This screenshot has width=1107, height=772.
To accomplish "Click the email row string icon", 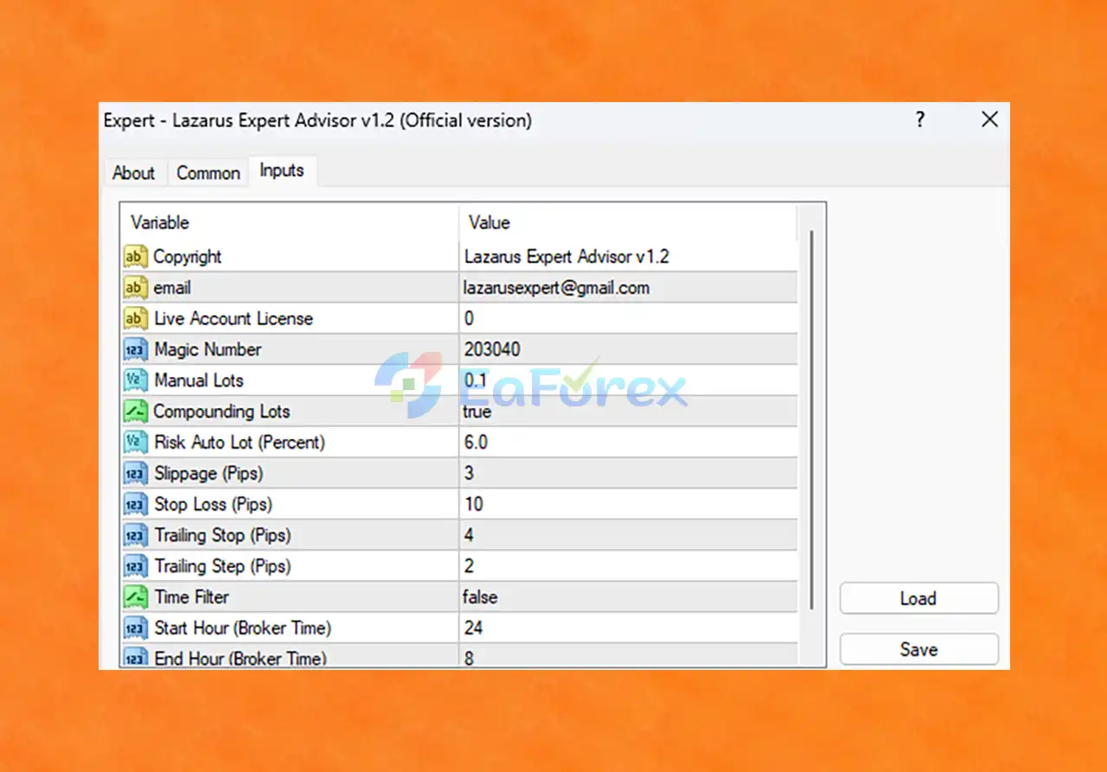I will (x=136, y=288).
